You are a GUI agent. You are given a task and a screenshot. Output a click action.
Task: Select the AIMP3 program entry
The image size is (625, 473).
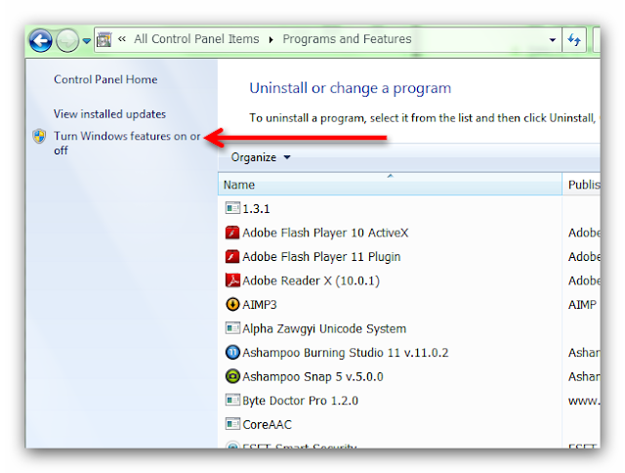pyautogui.click(x=260, y=305)
